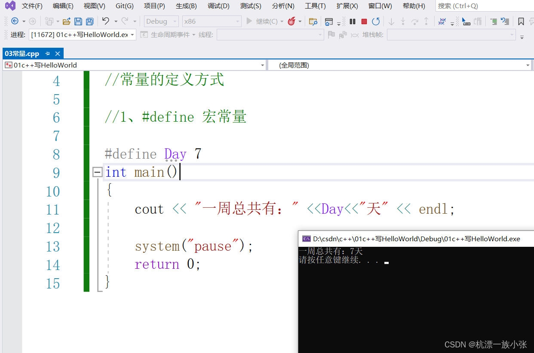The image size is (534, 353).
Task: Click the Hot Reload flame icon
Action: [x=292, y=21]
